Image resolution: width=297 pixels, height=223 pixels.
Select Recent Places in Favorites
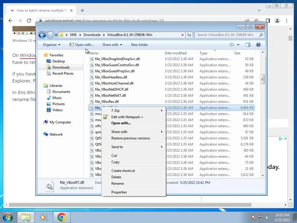tap(63, 73)
